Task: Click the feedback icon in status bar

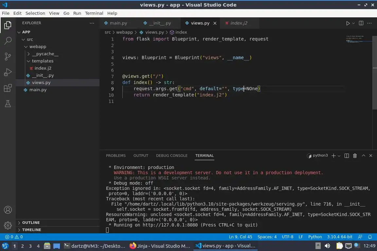Action: pyautogui.click(x=360, y=237)
